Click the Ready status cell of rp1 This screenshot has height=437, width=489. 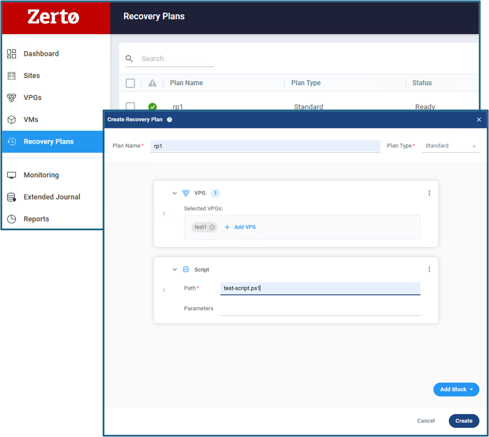click(425, 107)
